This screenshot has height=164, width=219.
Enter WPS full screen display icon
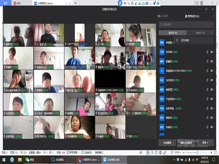tap(215, 153)
